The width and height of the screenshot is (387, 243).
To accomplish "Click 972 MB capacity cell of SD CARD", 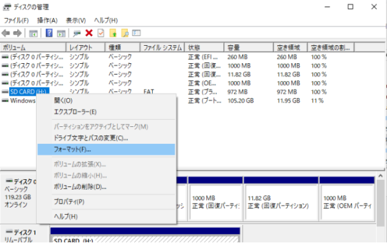I will (x=237, y=92).
